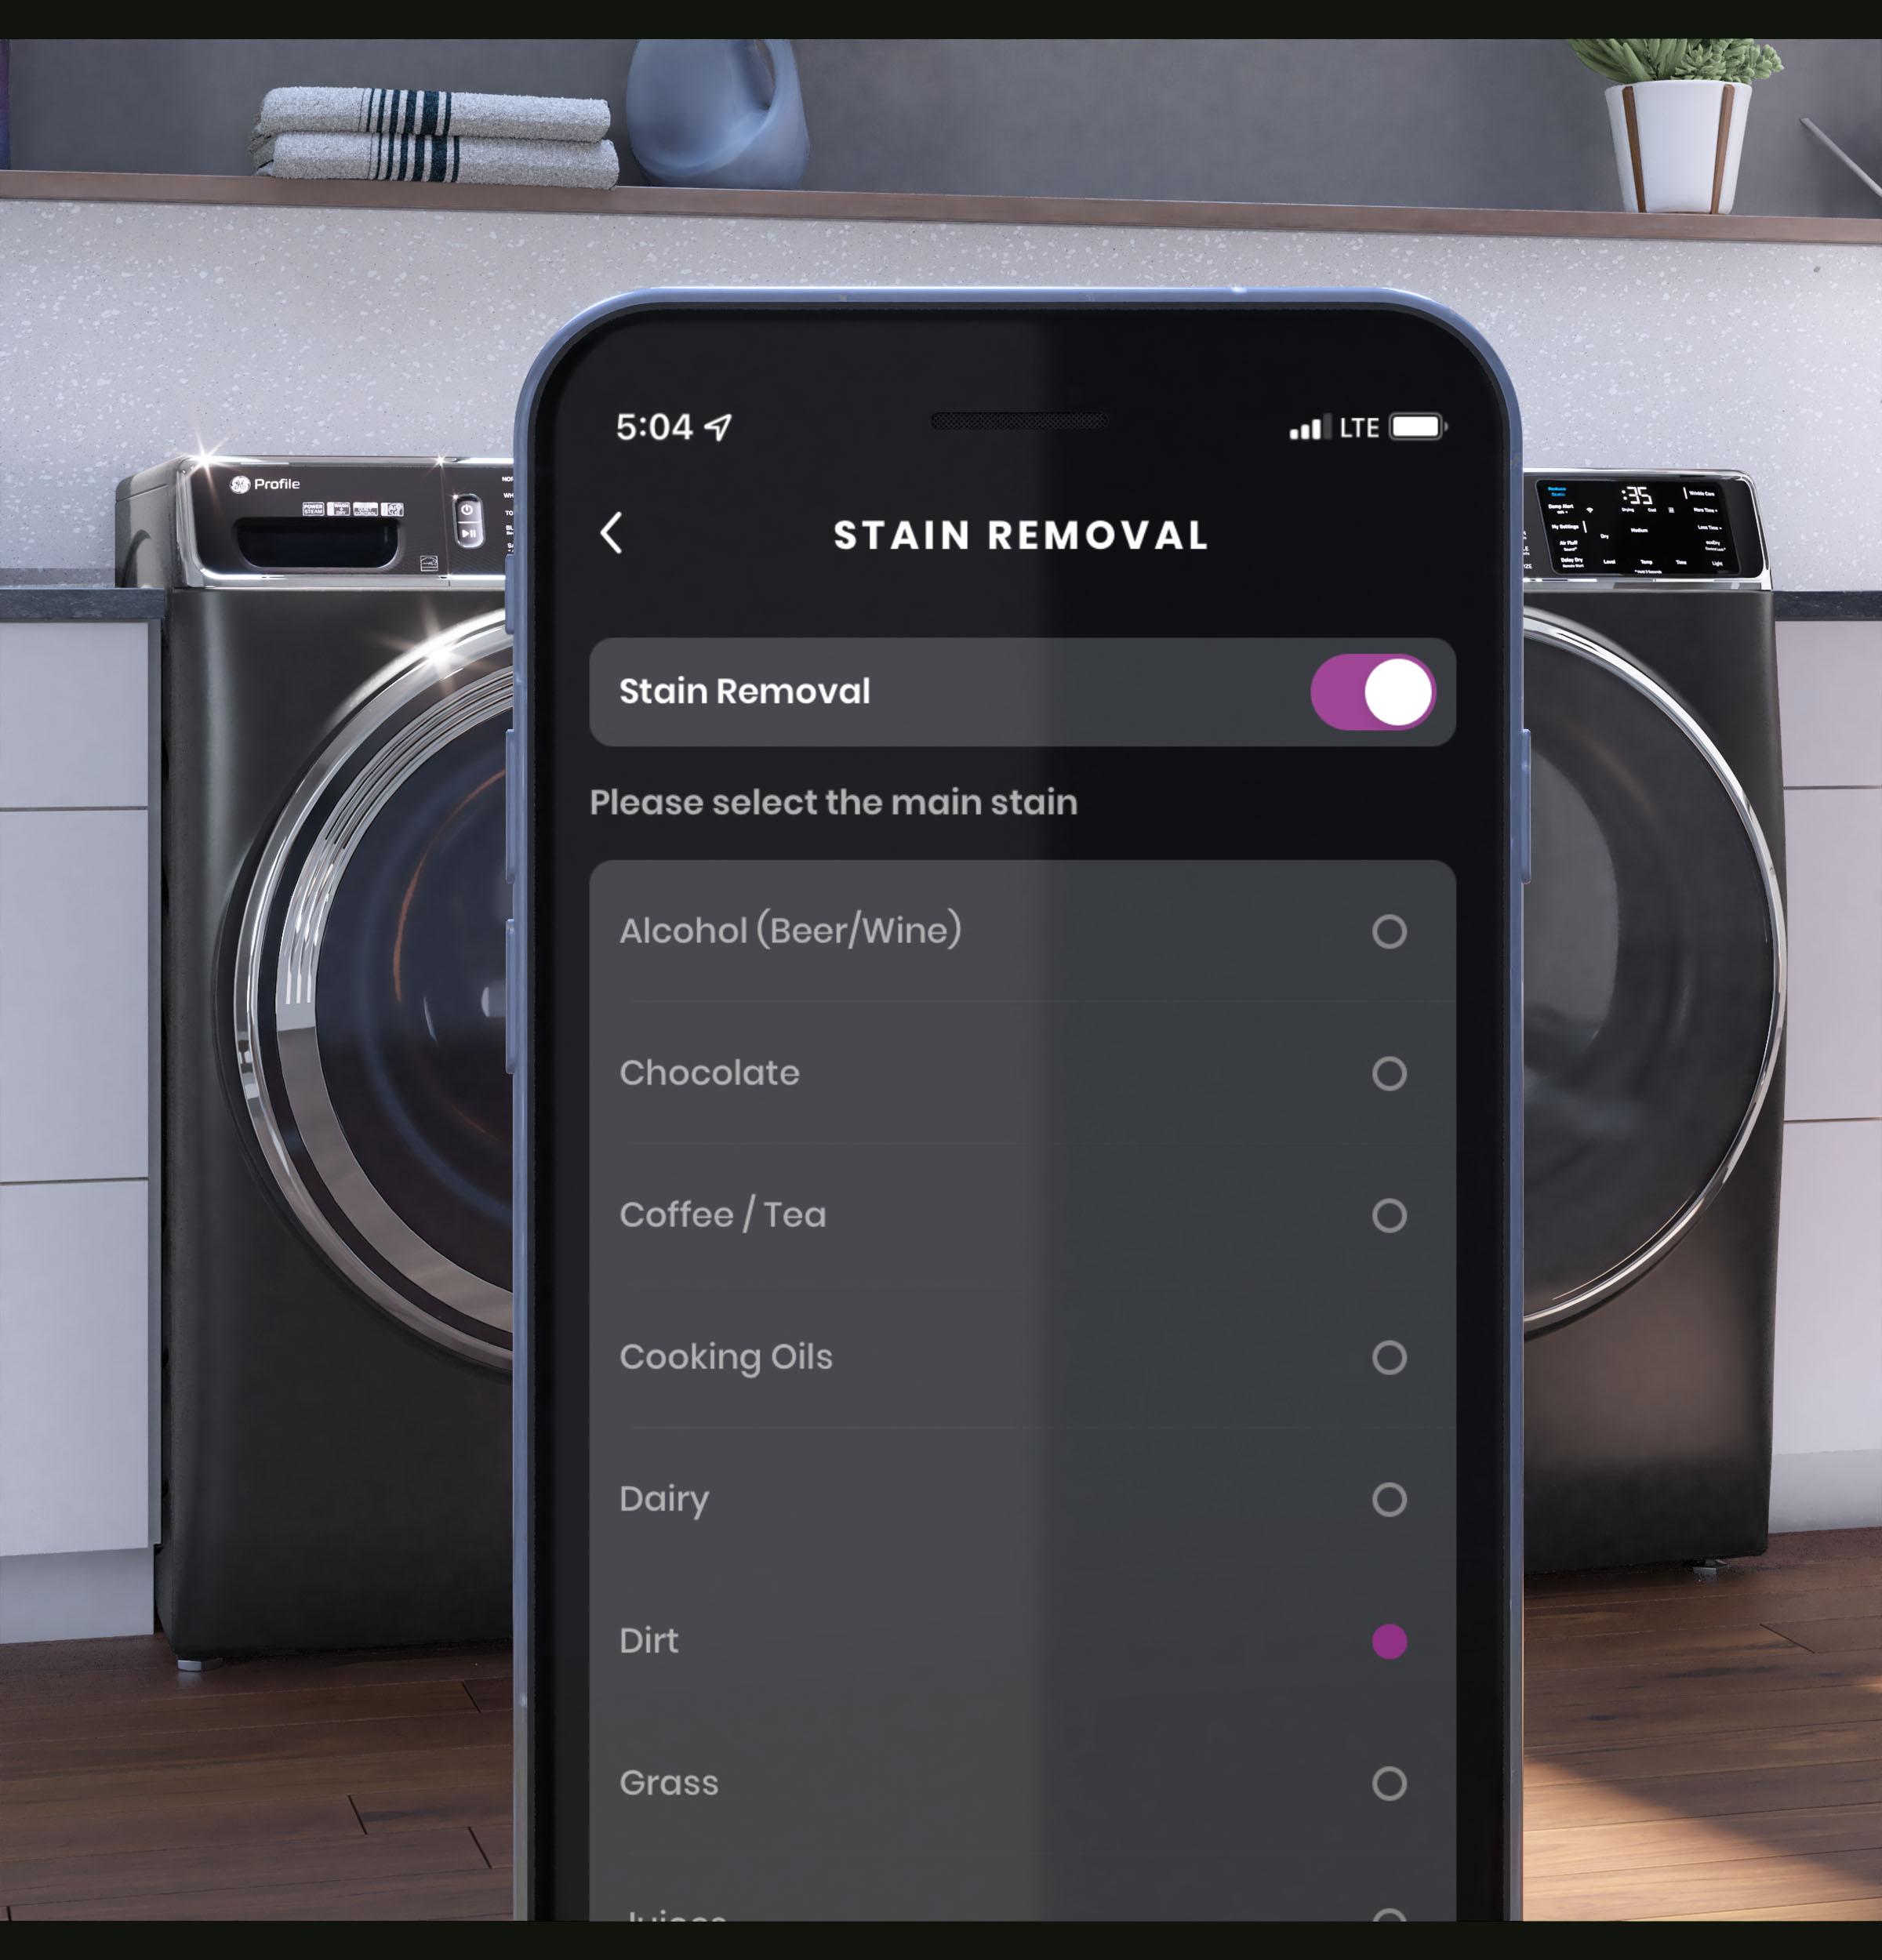The width and height of the screenshot is (1882, 1960).
Task: Open the STAIN REMOVAL screen title
Action: (1023, 534)
